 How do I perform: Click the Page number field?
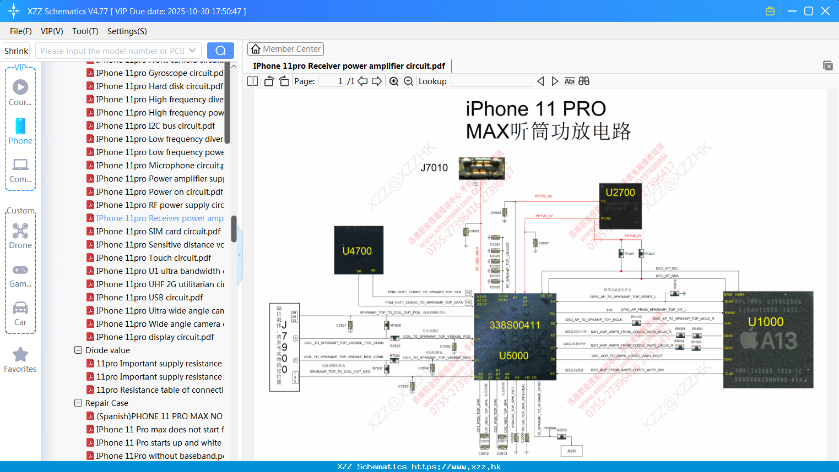point(332,81)
